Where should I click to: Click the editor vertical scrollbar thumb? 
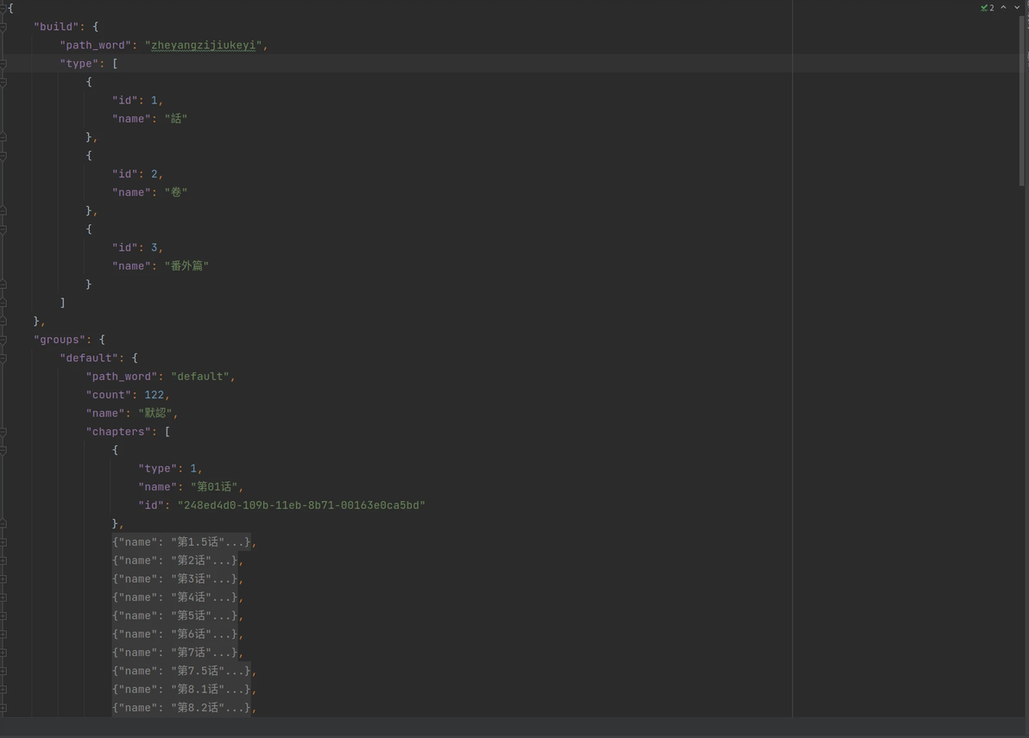point(1022,100)
